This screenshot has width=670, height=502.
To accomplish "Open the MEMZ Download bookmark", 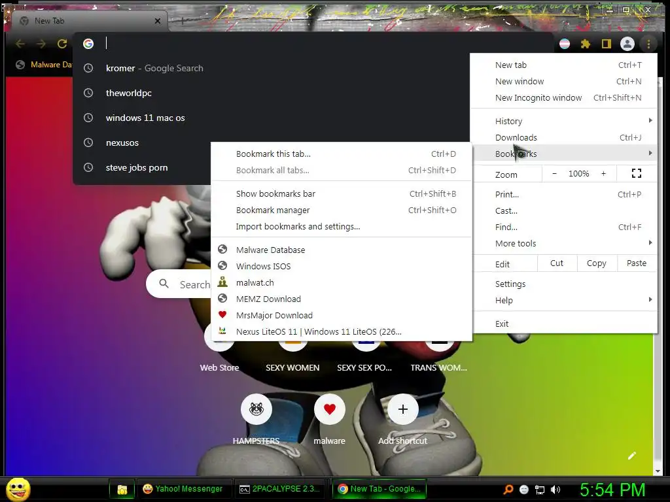I will coord(342,299).
